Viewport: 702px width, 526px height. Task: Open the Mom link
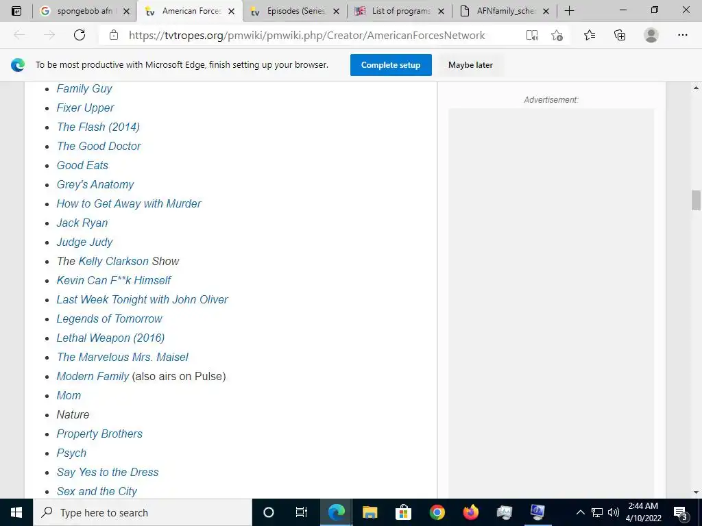(69, 395)
